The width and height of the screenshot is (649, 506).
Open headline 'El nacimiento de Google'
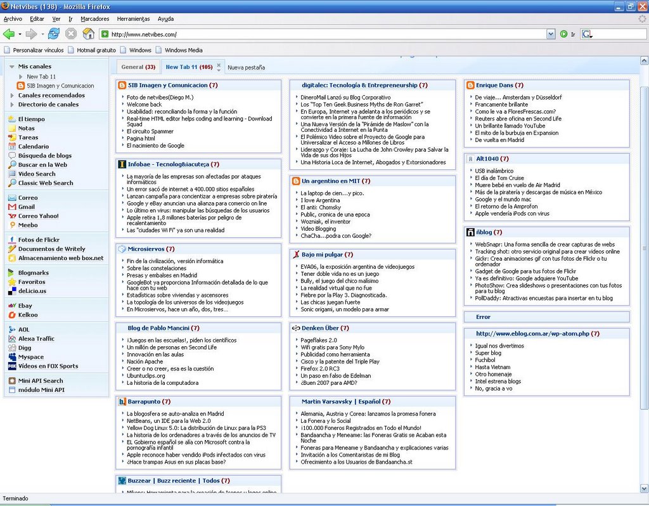(x=156, y=146)
